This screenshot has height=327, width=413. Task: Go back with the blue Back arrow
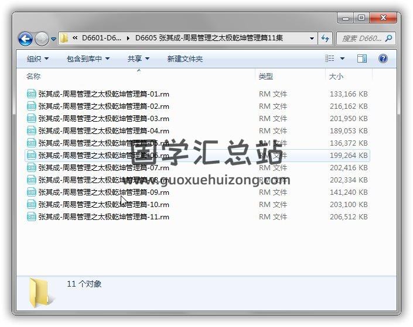26,39
